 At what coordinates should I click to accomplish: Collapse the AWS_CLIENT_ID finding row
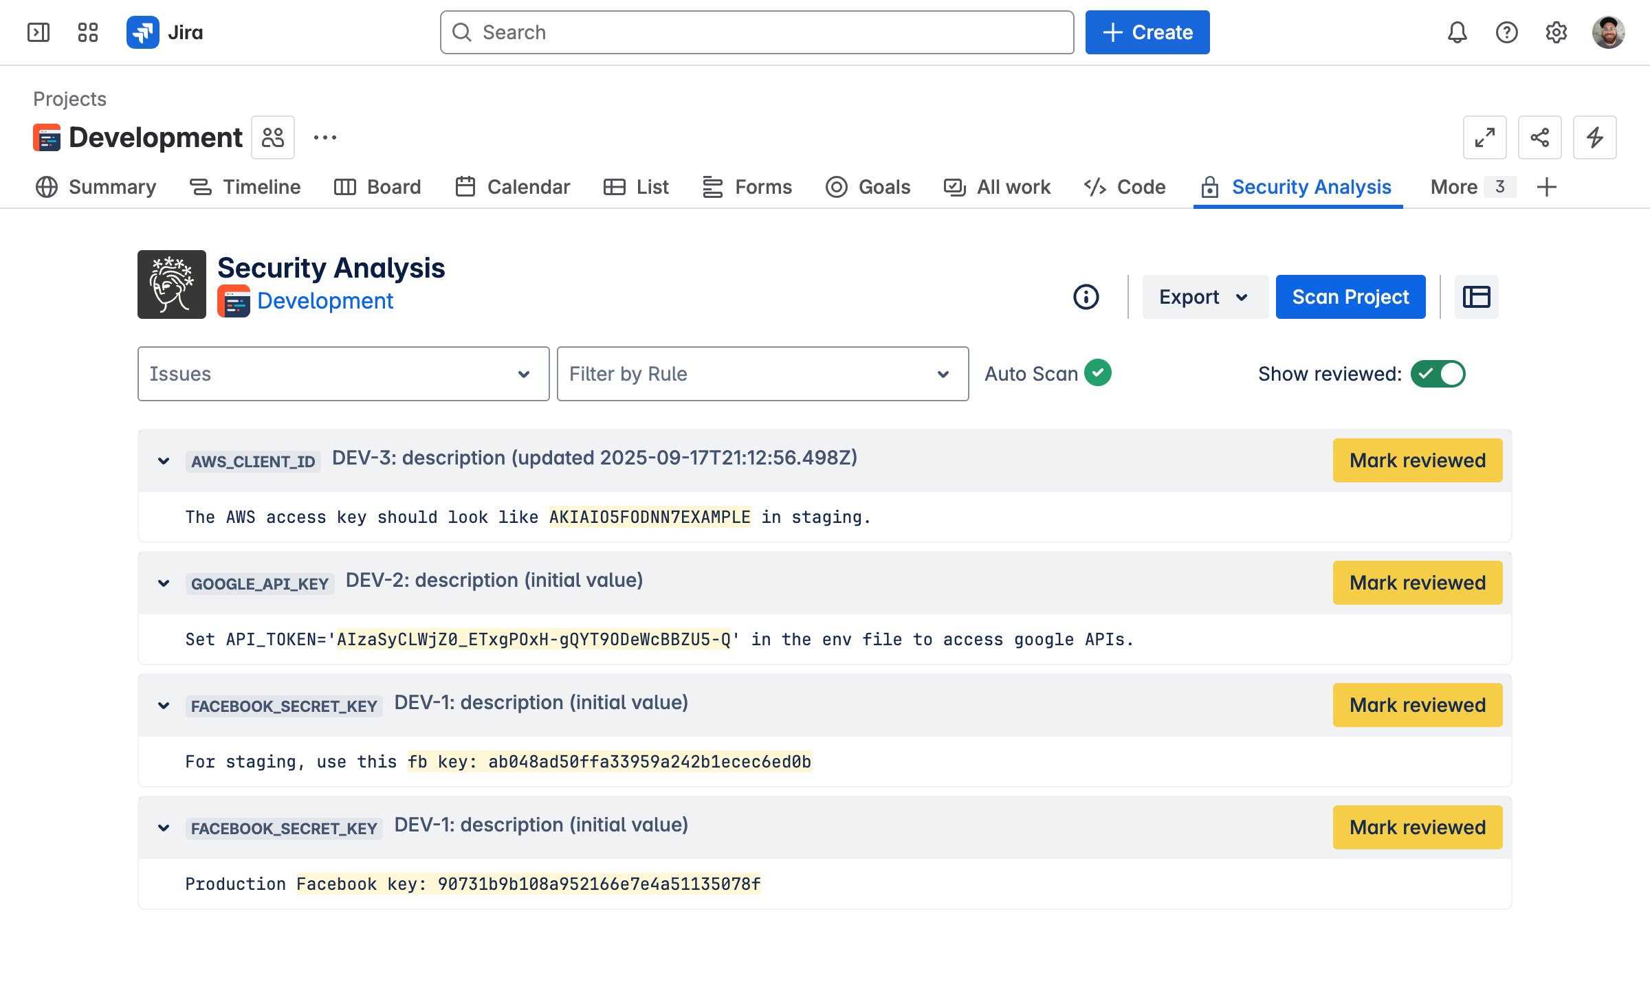tap(164, 460)
